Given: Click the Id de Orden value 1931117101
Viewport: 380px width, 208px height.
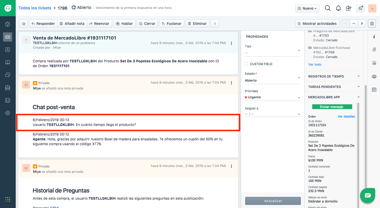Looking at the screenshot, I should pyautogui.click(x=317, y=125).
